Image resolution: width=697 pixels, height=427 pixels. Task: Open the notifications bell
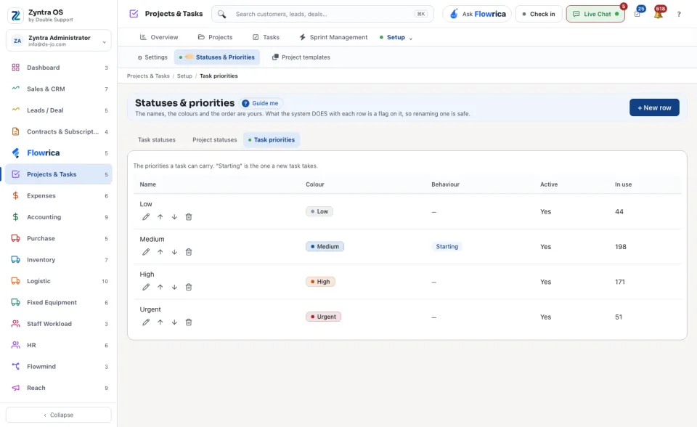pos(659,14)
